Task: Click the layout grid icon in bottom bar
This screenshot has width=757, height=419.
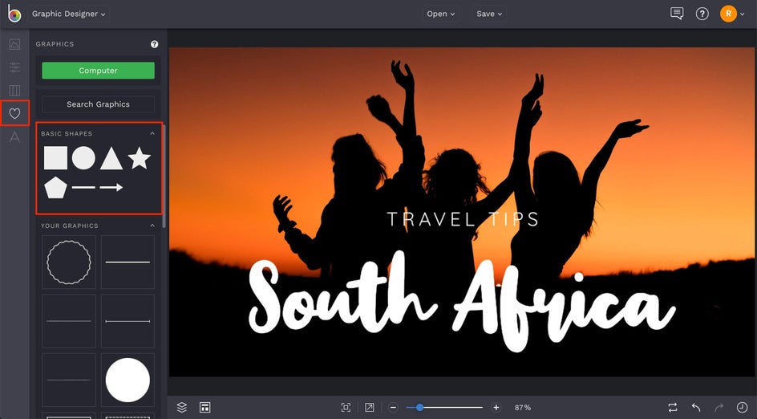Action: pyautogui.click(x=205, y=408)
